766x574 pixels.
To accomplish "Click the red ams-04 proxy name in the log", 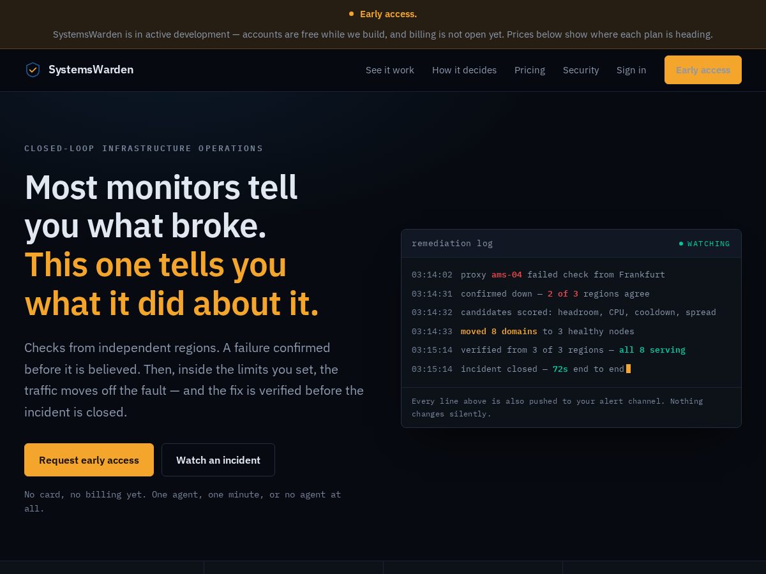I will tap(507, 275).
